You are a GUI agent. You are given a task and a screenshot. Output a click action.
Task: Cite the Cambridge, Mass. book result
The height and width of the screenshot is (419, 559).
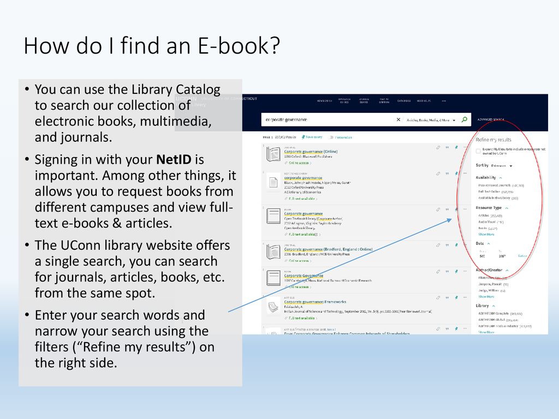pos(447,272)
